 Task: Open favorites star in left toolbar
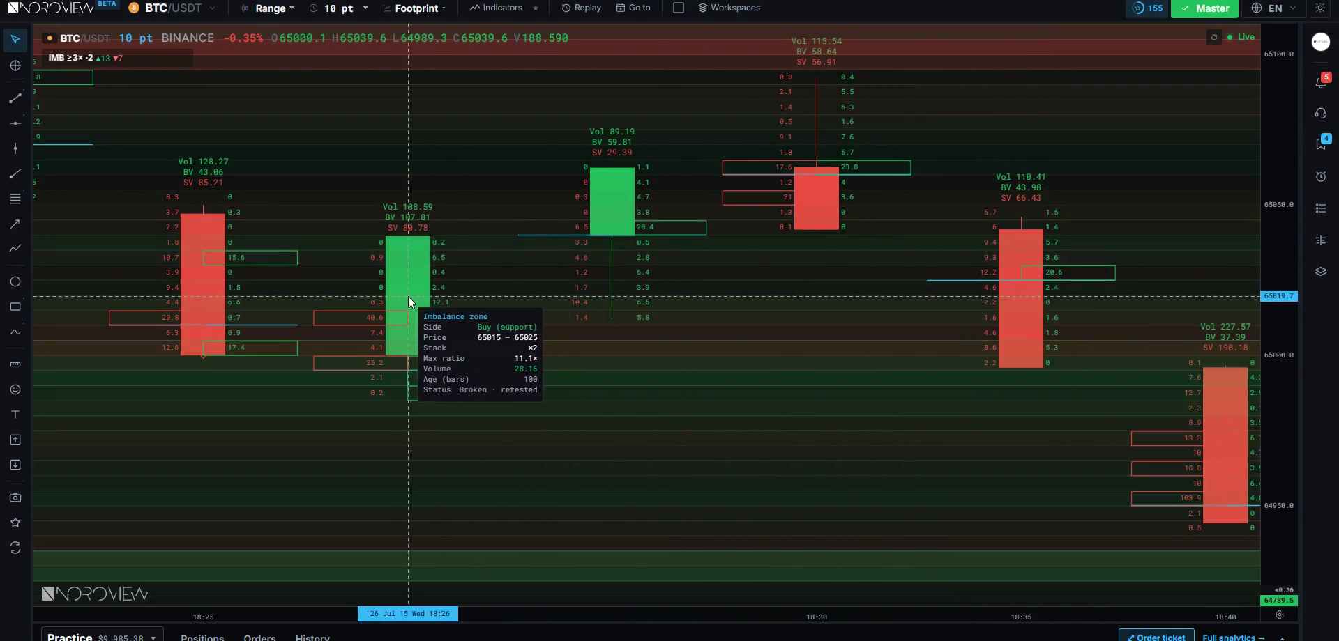[x=15, y=523]
